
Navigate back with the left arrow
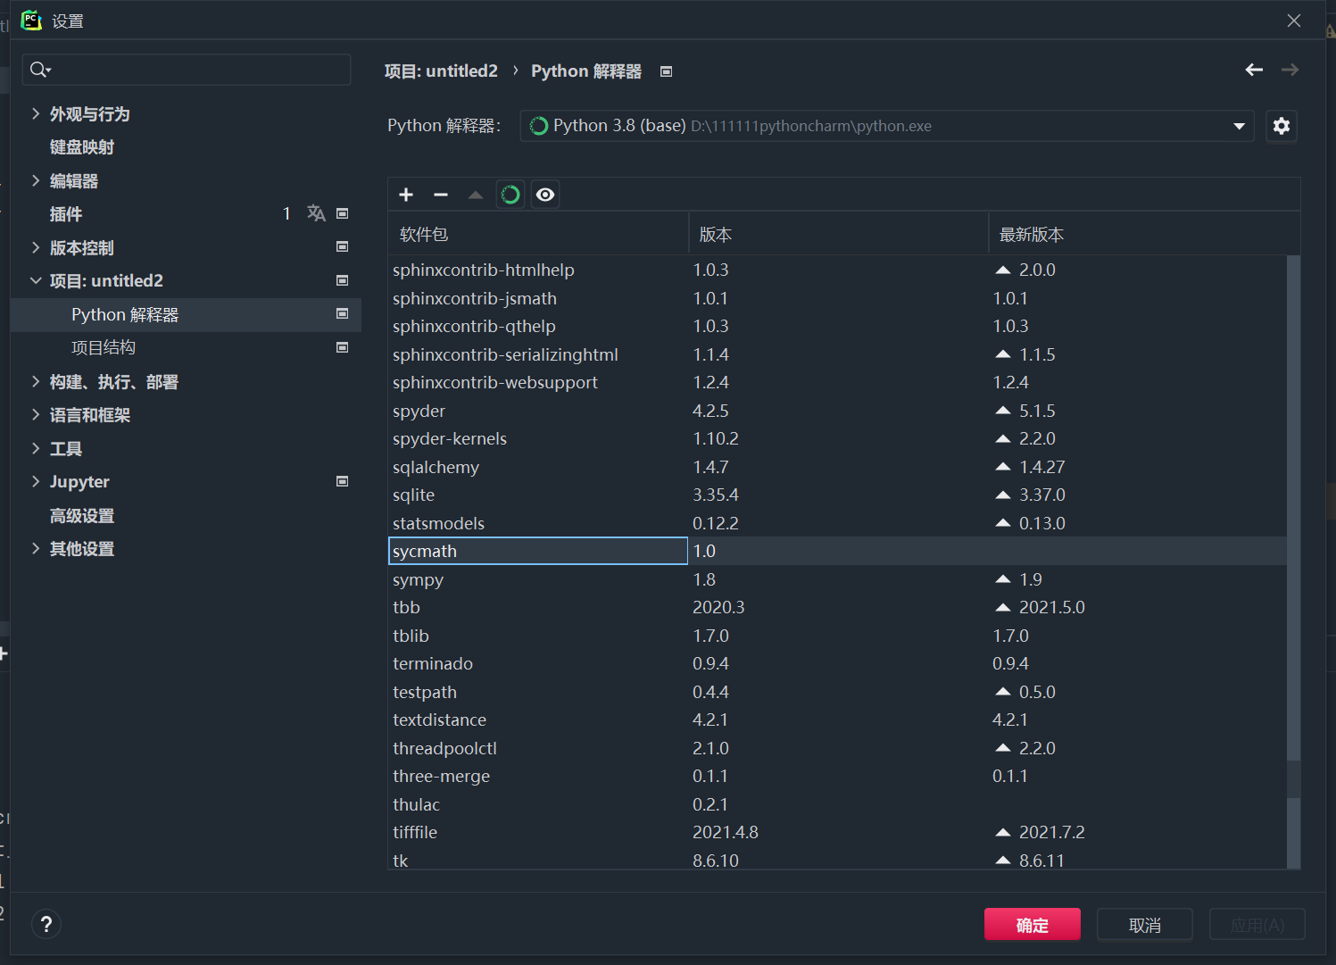pos(1254,70)
